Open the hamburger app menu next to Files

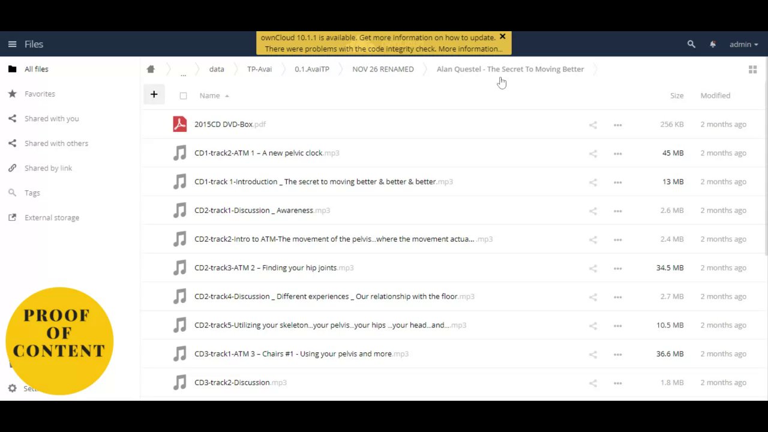click(x=12, y=44)
